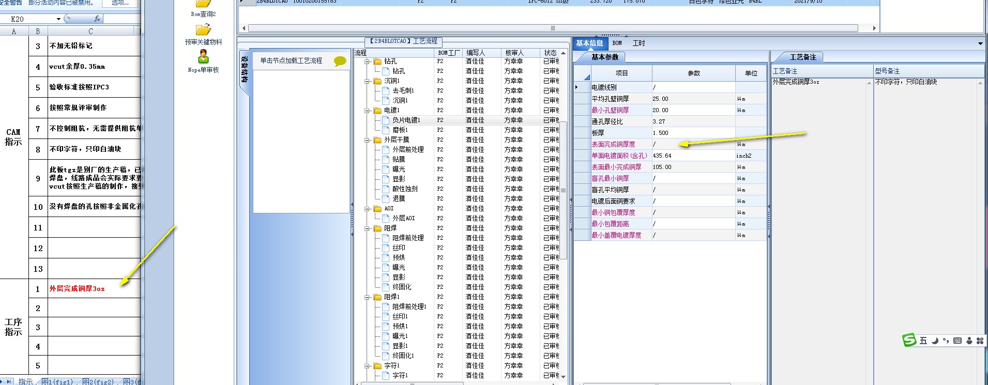Click the AOI folder icon
The image size is (988, 385).
(378, 209)
